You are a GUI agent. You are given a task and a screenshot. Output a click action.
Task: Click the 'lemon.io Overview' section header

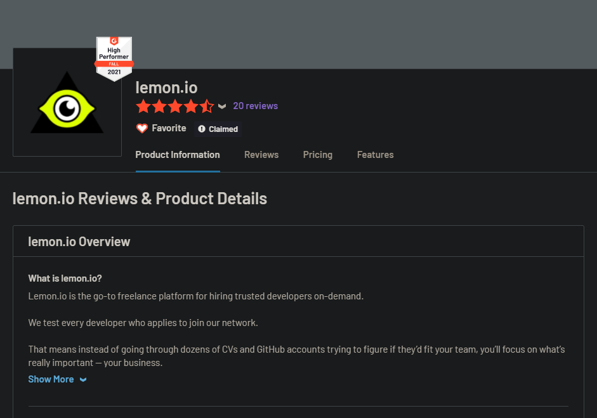[x=79, y=242]
